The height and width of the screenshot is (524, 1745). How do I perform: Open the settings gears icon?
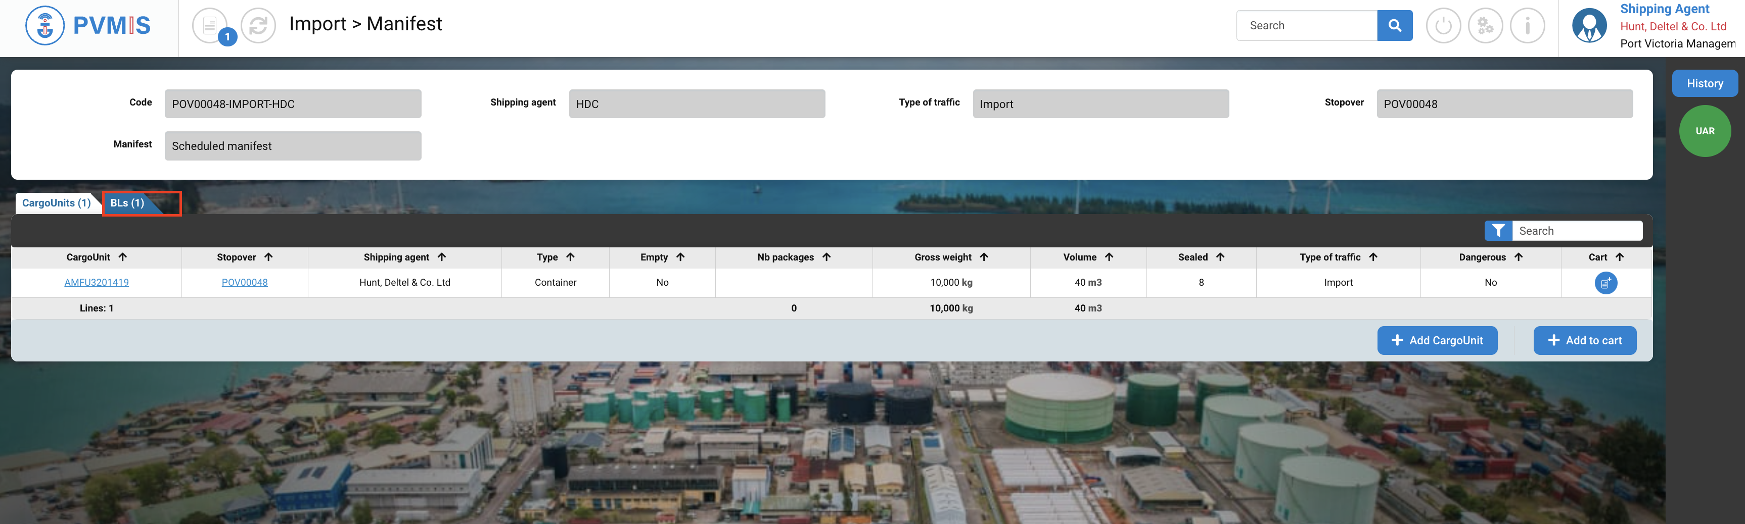pos(1485,26)
